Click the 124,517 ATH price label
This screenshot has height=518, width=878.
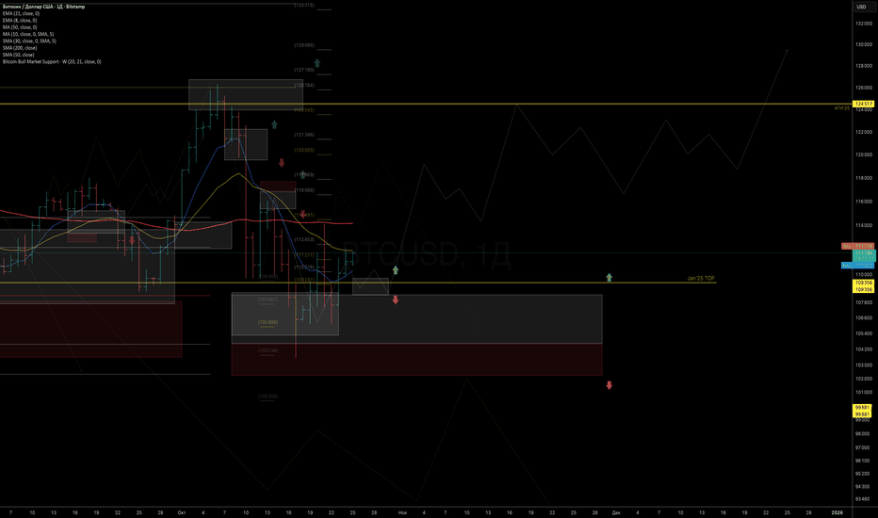864,104
